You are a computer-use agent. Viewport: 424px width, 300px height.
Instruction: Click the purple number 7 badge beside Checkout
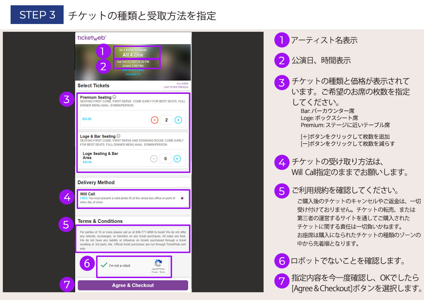pos(66,284)
